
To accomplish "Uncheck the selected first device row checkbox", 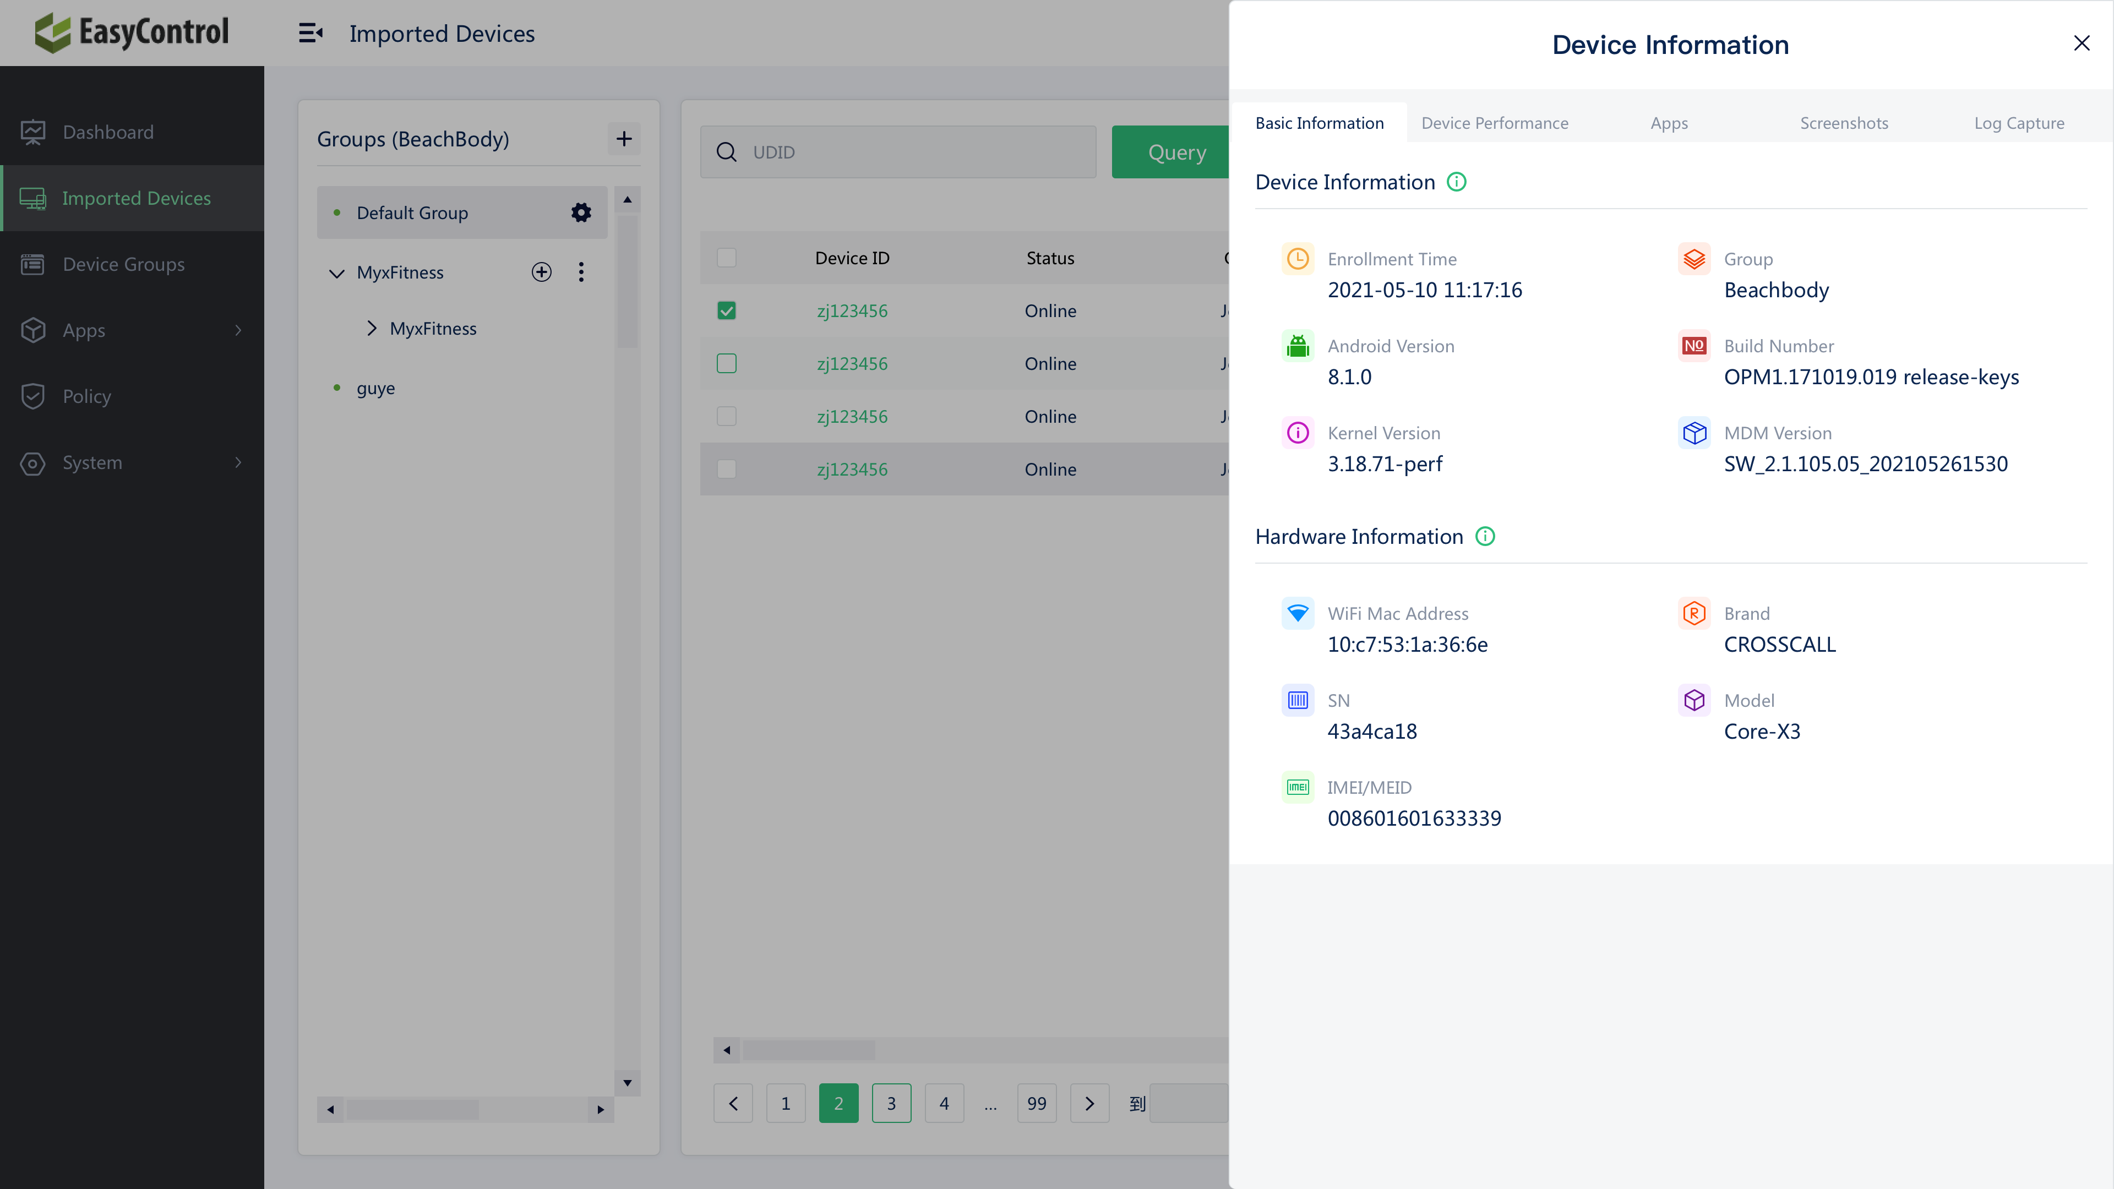I will (726, 310).
